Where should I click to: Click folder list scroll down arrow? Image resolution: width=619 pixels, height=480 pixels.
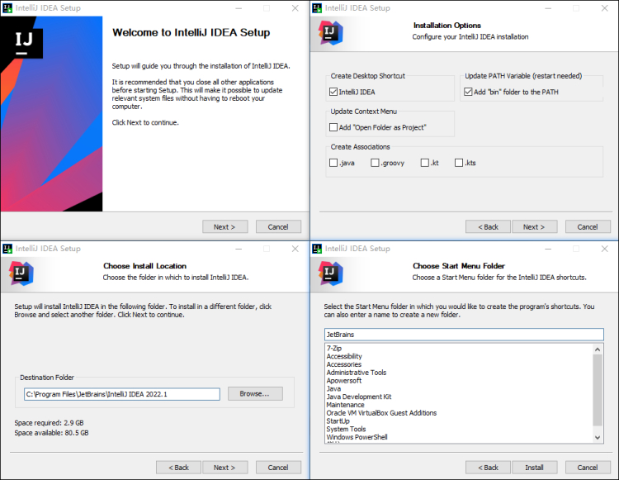[598, 437]
